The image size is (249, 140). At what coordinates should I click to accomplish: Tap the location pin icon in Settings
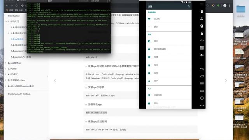pyautogui.click(x=149, y=95)
